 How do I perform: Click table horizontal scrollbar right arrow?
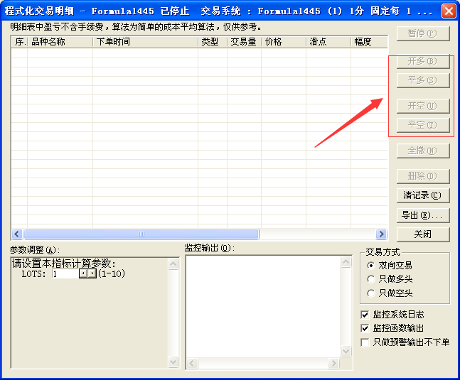point(381,234)
